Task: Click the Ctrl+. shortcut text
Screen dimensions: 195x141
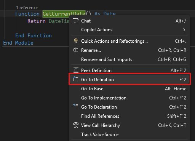Action: tap(181, 41)
